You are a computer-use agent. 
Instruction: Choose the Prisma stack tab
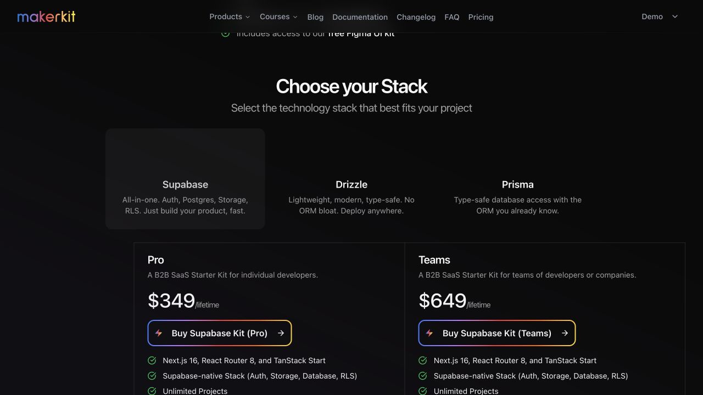click(517, 179)
